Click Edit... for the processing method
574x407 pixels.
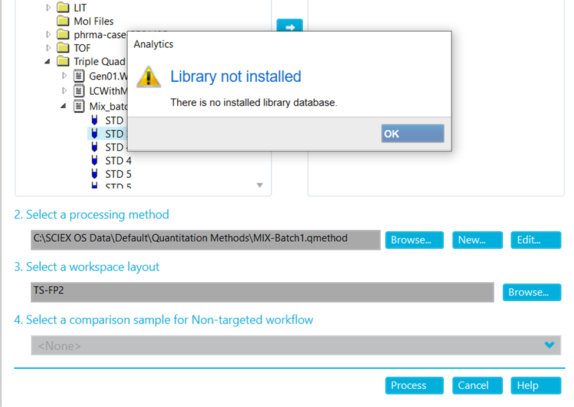535,240
